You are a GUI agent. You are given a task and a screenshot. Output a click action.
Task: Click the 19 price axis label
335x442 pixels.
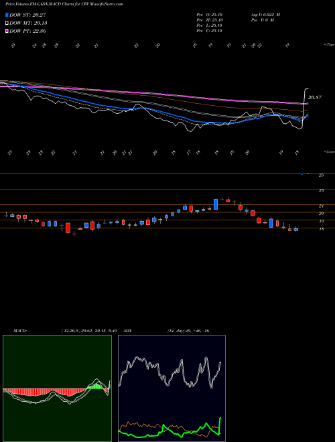pyautogui.click(x=321, y=222)
